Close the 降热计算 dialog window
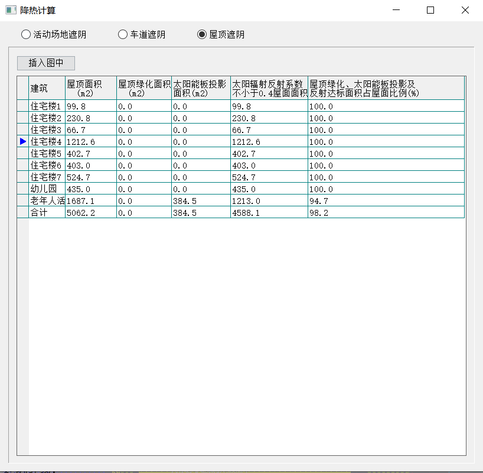Viewport: 483px width, 473px height. 465,10
